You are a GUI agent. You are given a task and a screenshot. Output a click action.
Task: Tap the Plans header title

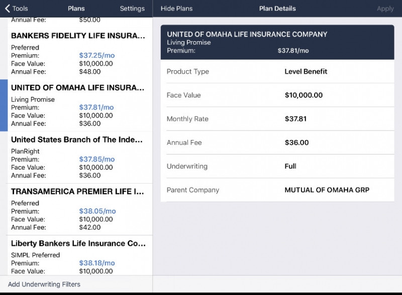pyautogui.click(x=76, y=9)
